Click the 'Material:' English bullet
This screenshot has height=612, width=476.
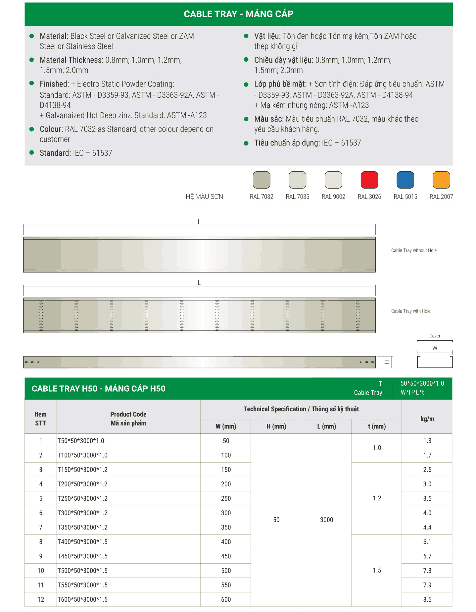(117, 41)
